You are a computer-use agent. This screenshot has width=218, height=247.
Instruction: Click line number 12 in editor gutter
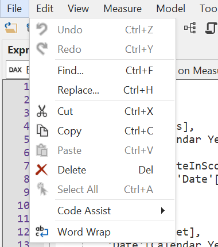point(24,232)
